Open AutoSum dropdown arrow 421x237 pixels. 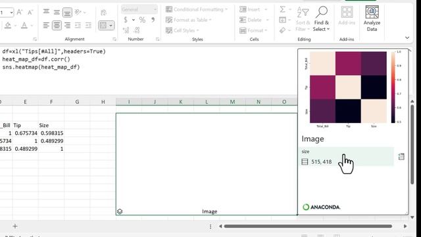(290, 10)
